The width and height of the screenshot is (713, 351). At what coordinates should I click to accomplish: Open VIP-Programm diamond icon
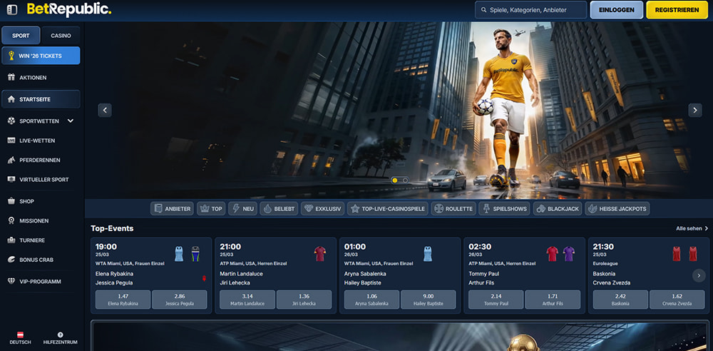click(x=11, y=281)
